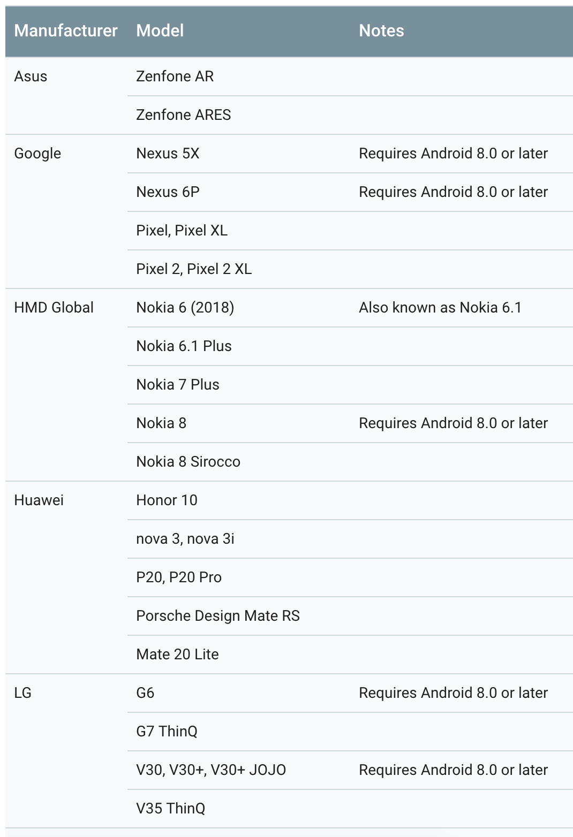Click the Google manufacturer cell
Viewport: 573px width, 837px height.
coord(37,154)
